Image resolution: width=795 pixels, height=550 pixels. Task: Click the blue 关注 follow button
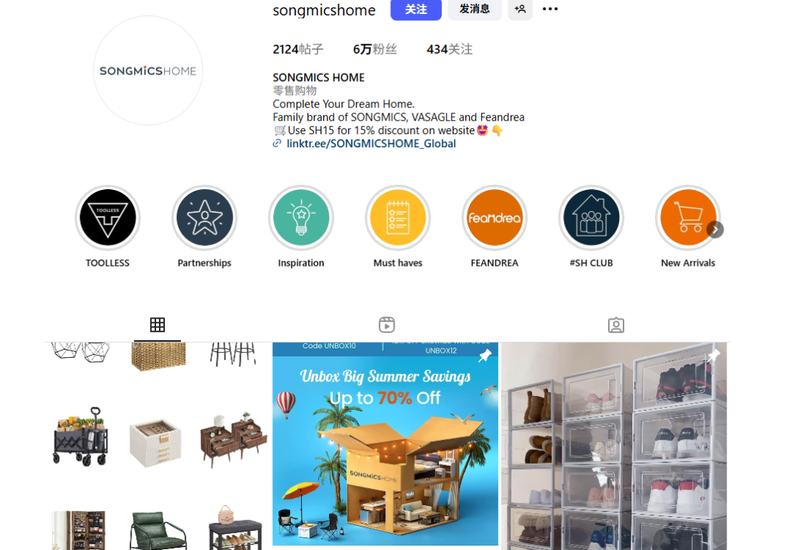point(416,9)
